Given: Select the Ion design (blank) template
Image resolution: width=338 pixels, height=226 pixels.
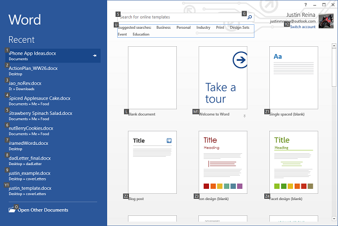Looking at the screenshot, I should pyautogui.click(x=223, y=162).
